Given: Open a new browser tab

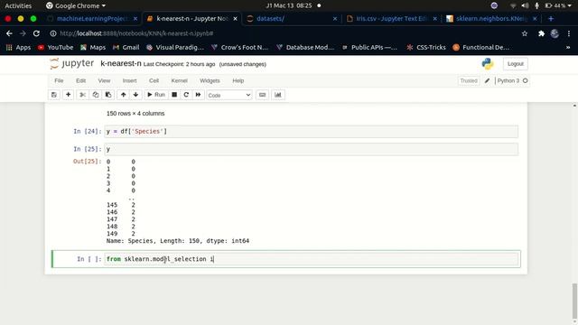Looking at the screenshot, I should (551, 18).
